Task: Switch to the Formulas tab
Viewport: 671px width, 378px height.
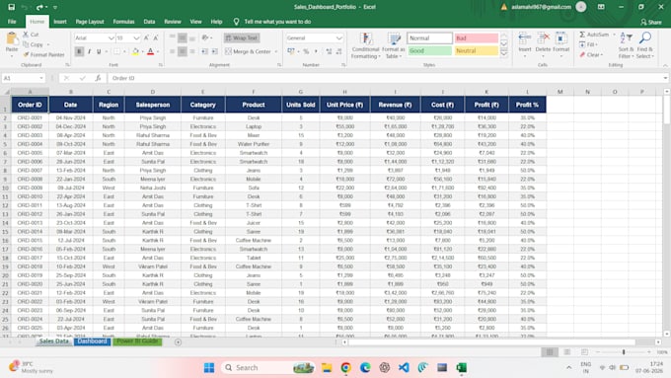Action: [123, 22]
